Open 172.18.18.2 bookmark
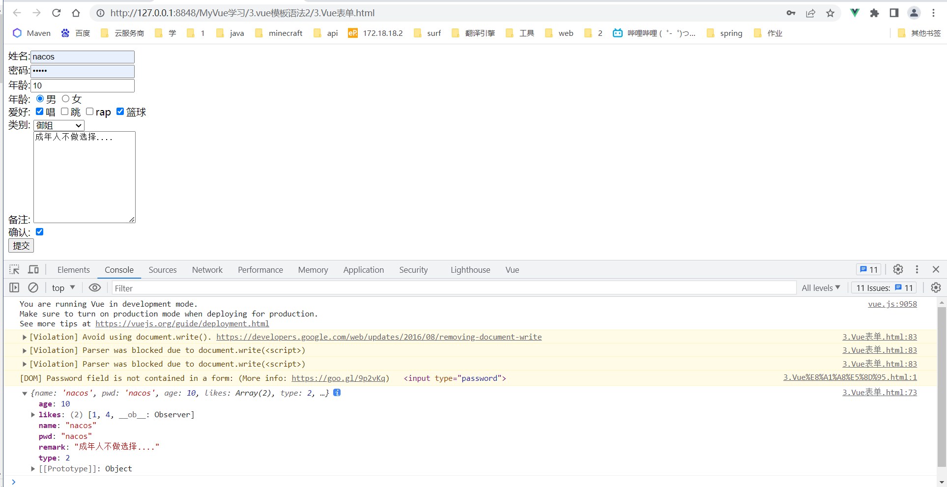This screenshot has width=947, height=487. 375,33
